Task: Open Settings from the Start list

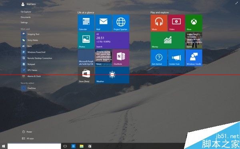Action: [24, 22]
